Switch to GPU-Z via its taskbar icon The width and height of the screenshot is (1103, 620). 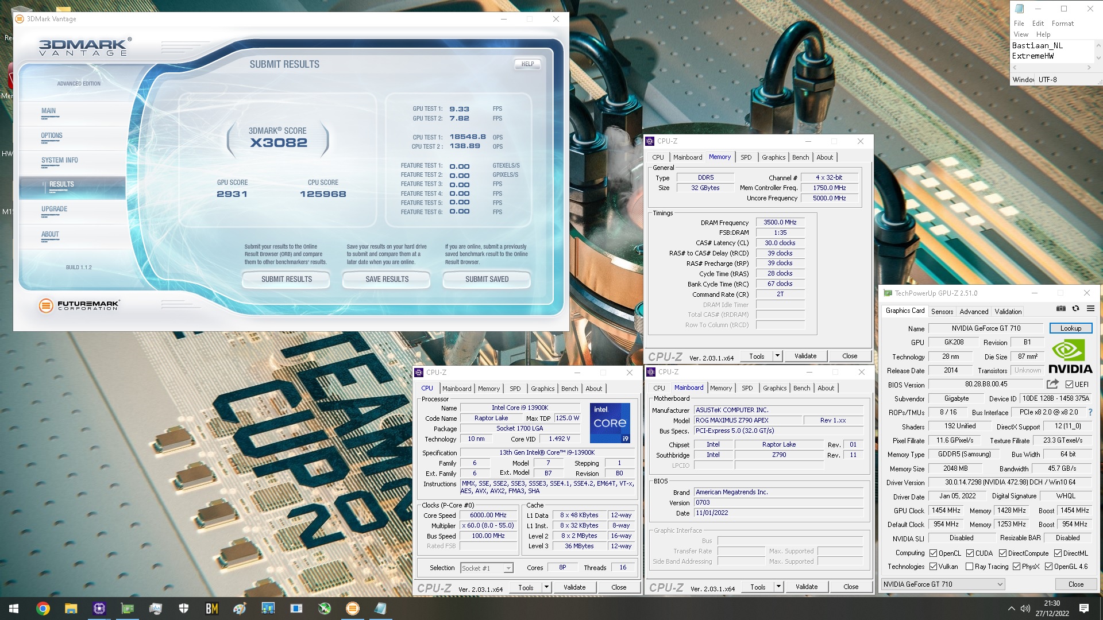(x=127, y=609)
